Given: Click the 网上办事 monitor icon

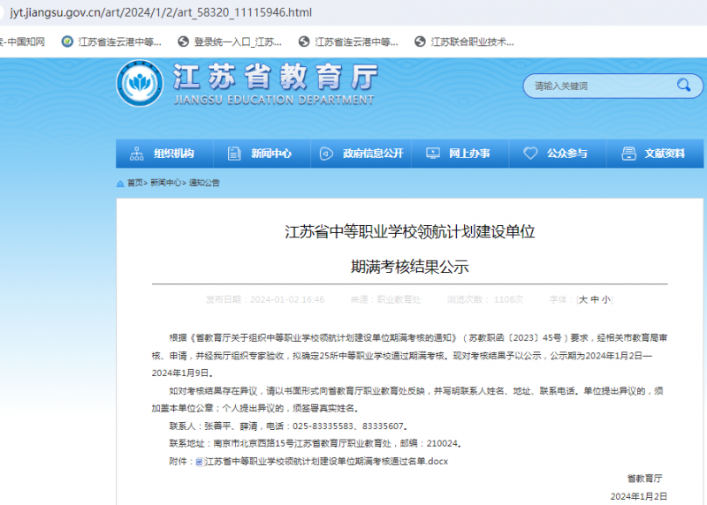Looking at the screenshot, I should pyautogui.click(x=433, y=153).
